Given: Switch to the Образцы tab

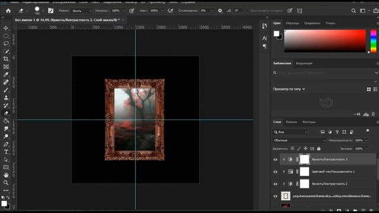Looking at the screenshot, I should tap(292, 23).
